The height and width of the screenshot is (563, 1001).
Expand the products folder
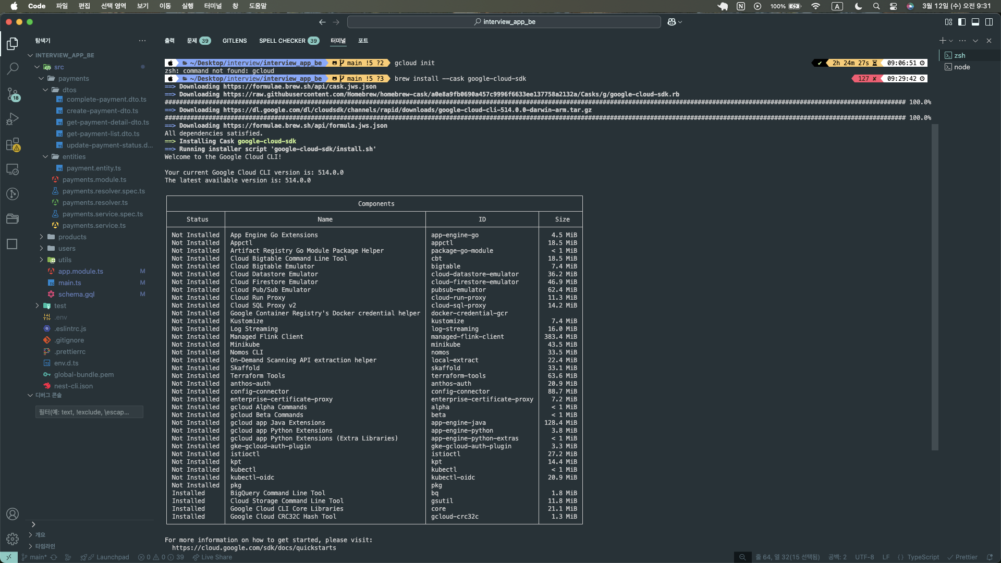click(x=72, y=237)
